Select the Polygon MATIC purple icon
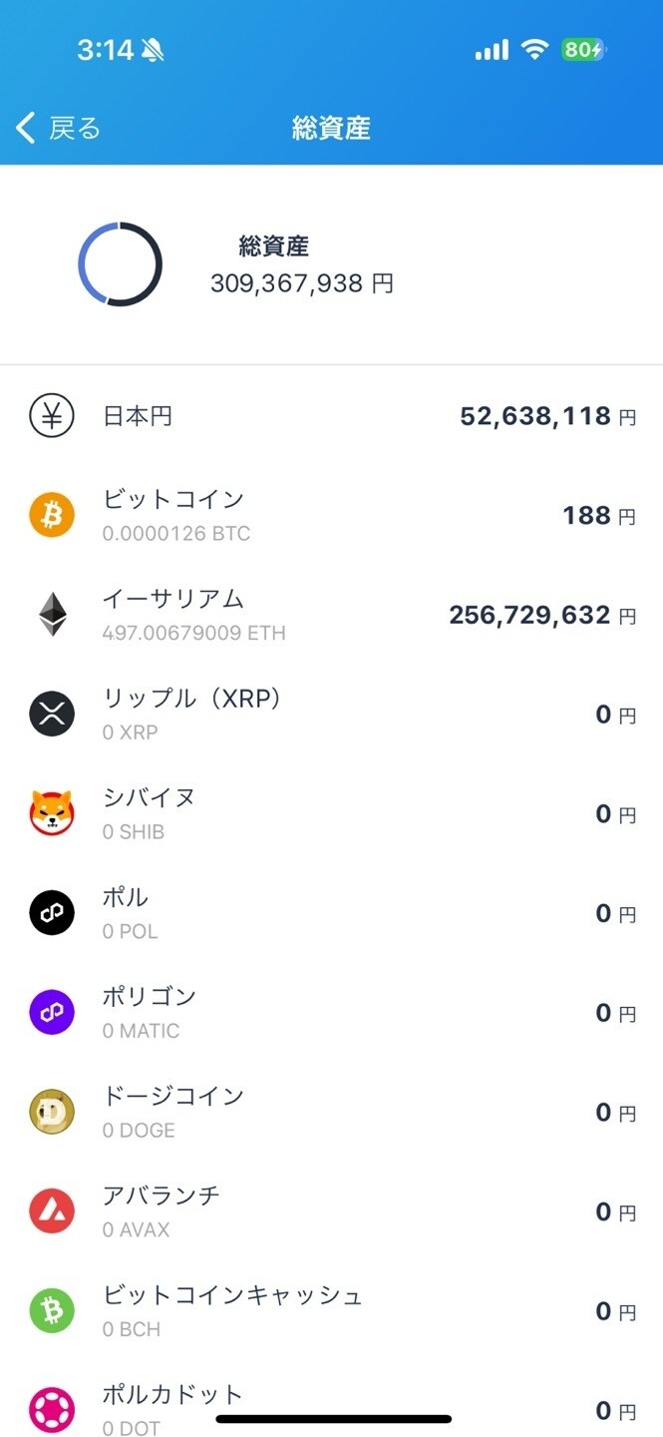 pyautogui.click(x=51, y=1012)
